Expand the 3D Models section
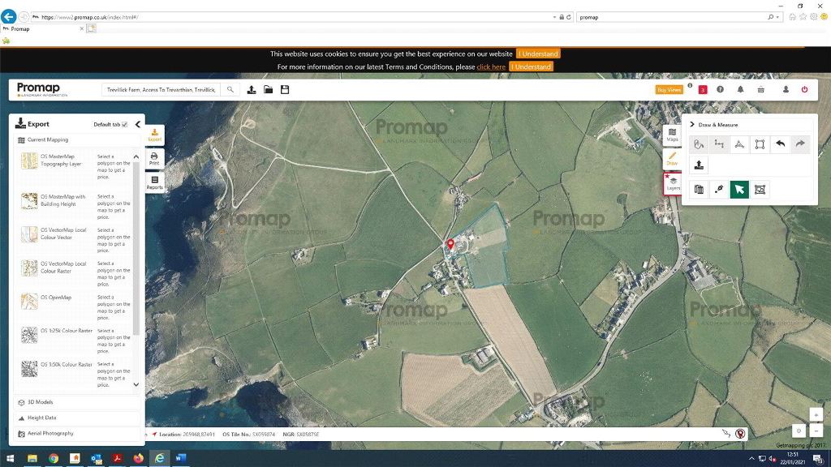This screenshot has height=467, width=831. tap(39, 402)
